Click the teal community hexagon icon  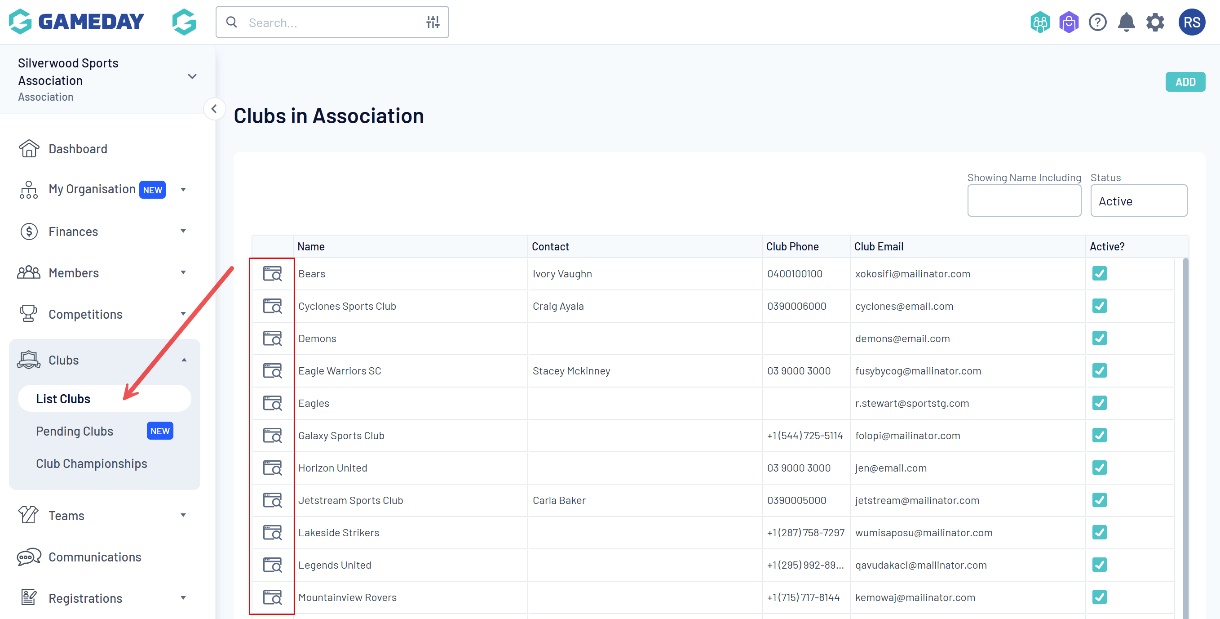(x=1039, y=22)
